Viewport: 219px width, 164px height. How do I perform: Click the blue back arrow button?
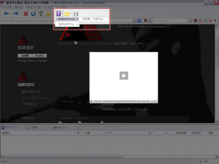pyautogui.click(x=6, y=14)
